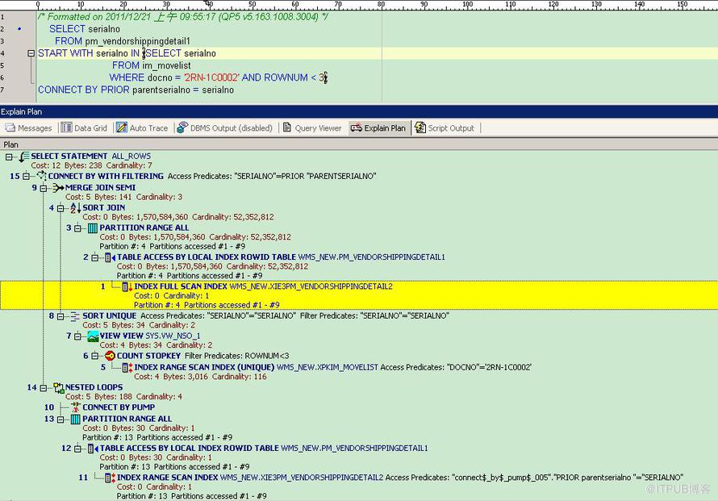Click the MERGE JOIN SEMI arrow icon

58,188
